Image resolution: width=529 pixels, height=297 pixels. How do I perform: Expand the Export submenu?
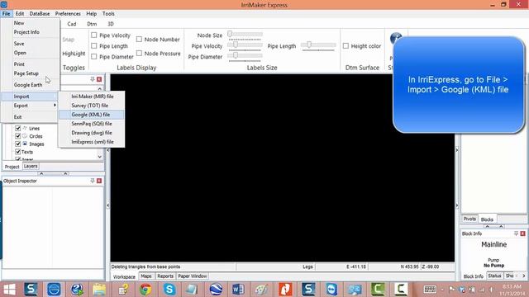tap(30, 106)
